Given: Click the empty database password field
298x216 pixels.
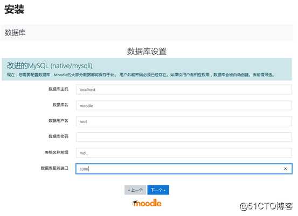Looking at the screenshot, I should click(184, 137).
